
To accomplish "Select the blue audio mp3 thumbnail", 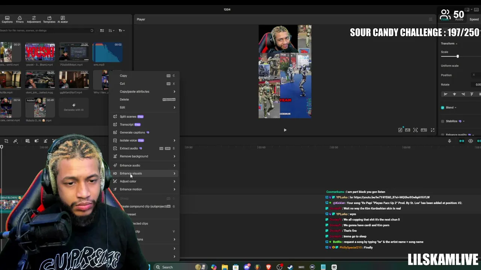I will 107,52.
